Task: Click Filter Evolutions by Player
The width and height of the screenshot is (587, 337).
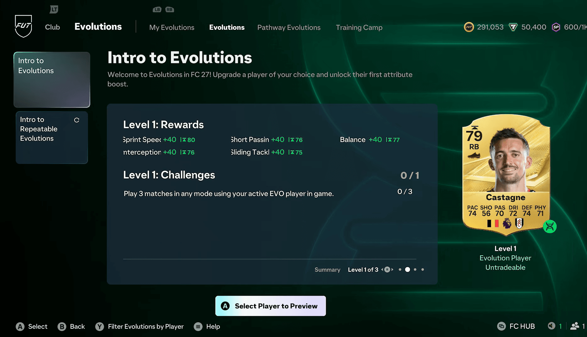Action: point(146,327)
